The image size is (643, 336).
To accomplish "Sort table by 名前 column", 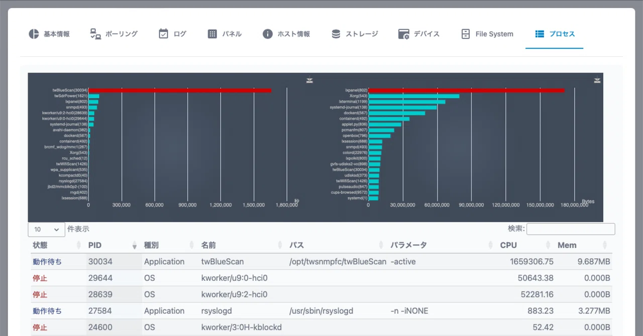I will coord(243,245).
